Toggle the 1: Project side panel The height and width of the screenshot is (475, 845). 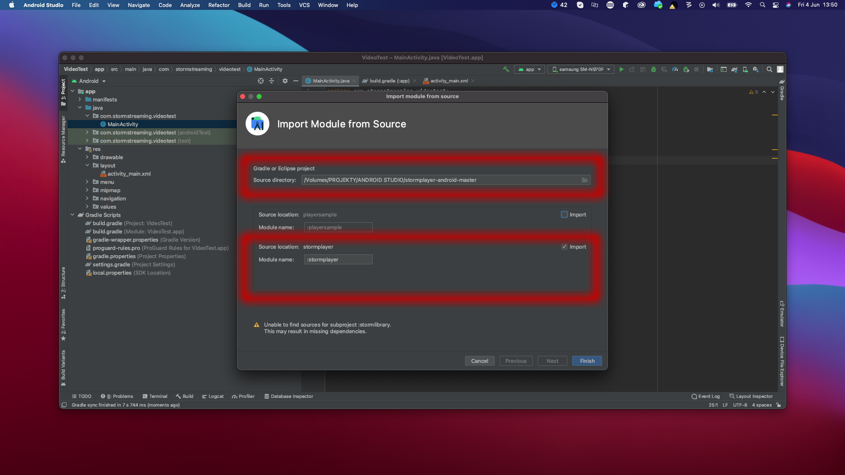pyautogui.click(x=63, y=92)
